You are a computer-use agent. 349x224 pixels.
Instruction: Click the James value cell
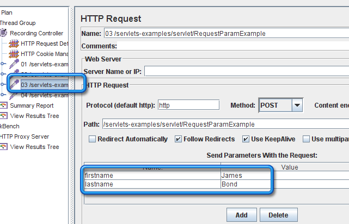285,175
